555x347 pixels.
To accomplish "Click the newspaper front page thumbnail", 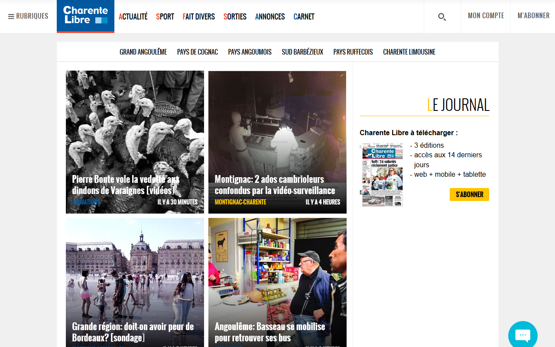I will [382, 175].
